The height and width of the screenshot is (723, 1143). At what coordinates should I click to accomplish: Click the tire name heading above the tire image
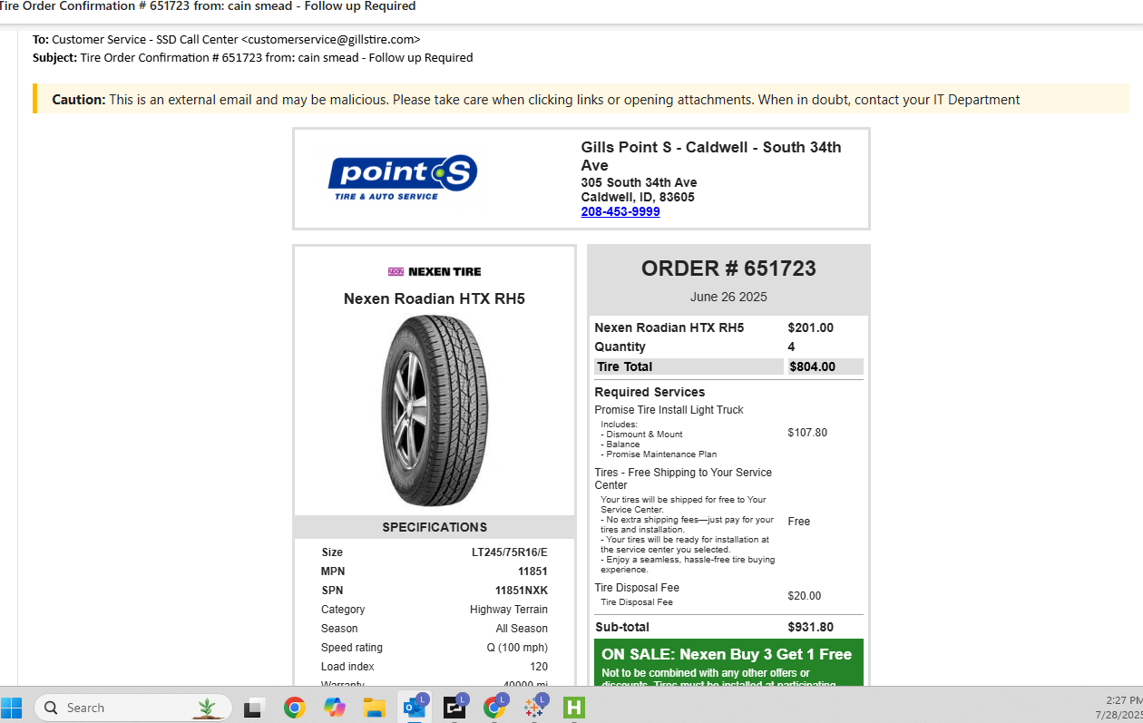point(435,298)
